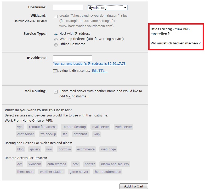Use current location's IP address link
The width and height of the screenshot is (205, 194).
pyautogui.click(x=89, y=64)
